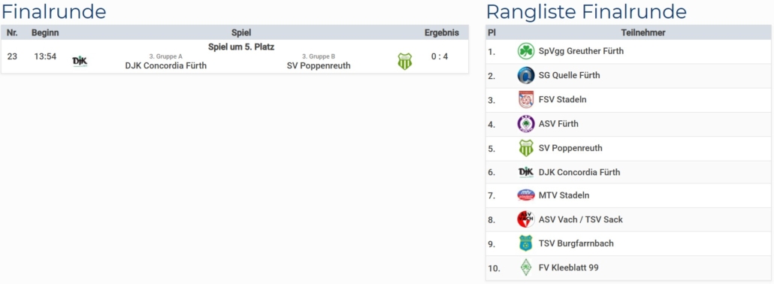Click the FV Kleeblatt 99 diamond logo
774x284 pixels.
tap(526, 267)
